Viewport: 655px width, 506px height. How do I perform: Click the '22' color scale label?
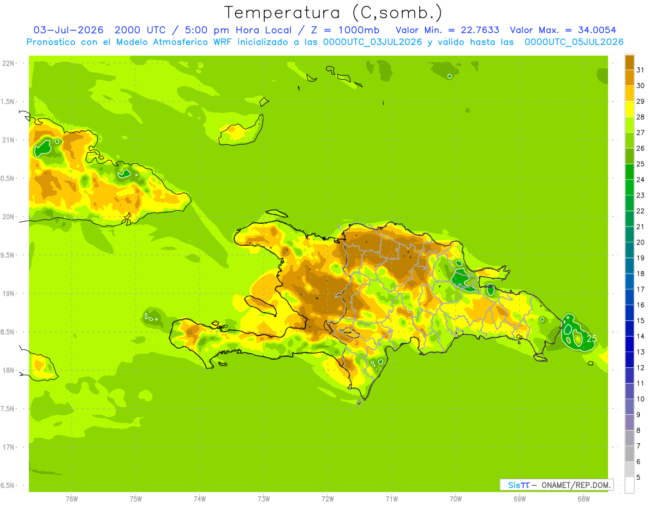(x=641, y=211)
